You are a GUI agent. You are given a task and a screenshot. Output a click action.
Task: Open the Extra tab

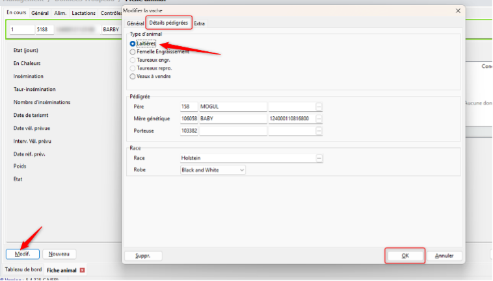(199, 23)
